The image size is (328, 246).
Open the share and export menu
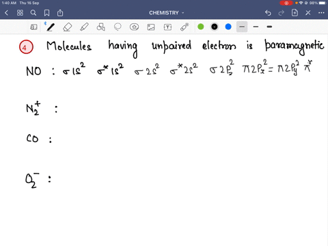pyautogui.click(x=60, y=13)
